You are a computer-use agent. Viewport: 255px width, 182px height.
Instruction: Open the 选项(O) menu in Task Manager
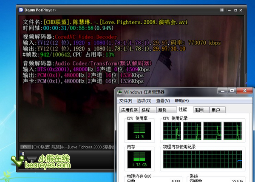(144, 101)
